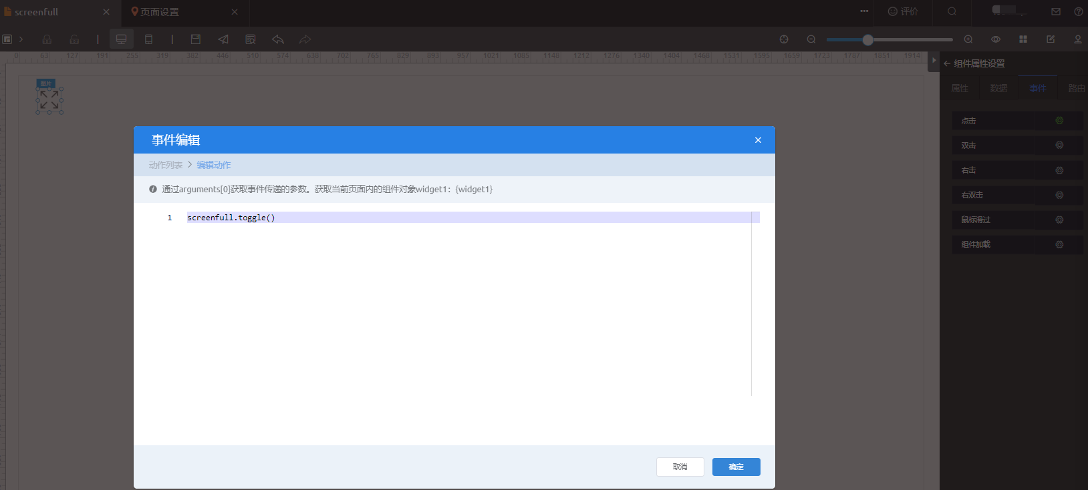Toggle the eye preview icon
The image size is (1088, 490).
(x=996, y=39)
